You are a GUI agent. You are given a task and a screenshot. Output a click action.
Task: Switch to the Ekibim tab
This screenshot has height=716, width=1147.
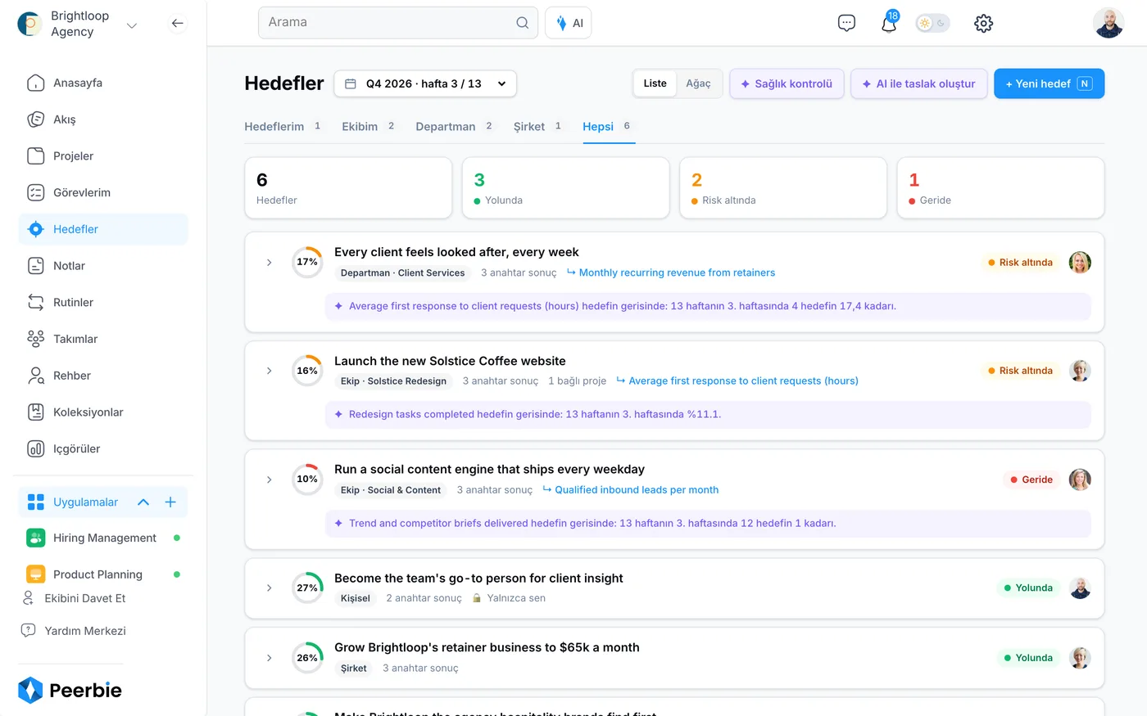pos(369,127)
